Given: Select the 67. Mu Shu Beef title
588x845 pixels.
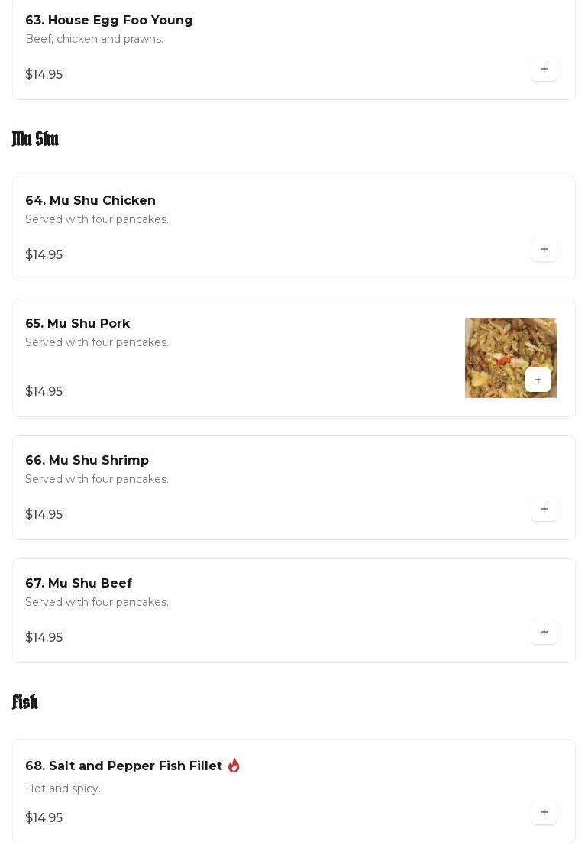Looking at the screenshot, I should click(x=79, y=583).
